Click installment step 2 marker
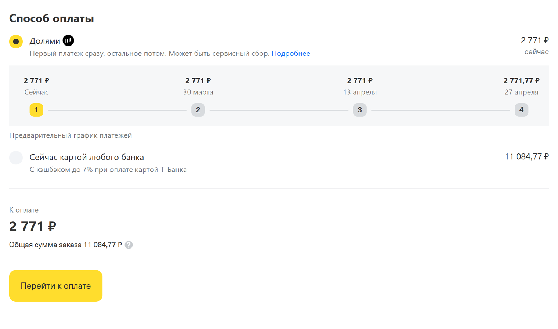This screenshot has width=558, height=329. click(x=198, y=110)
